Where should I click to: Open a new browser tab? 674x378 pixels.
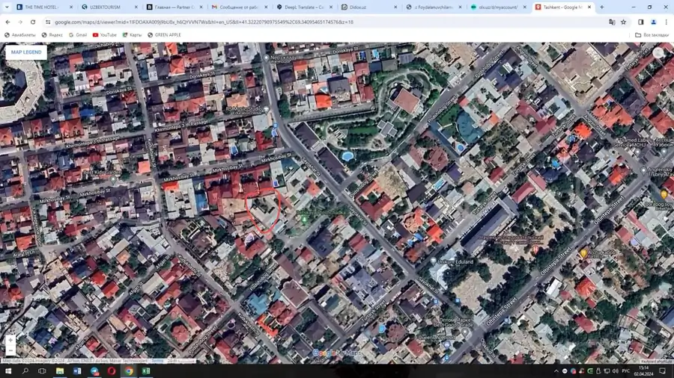coord(602,7)
